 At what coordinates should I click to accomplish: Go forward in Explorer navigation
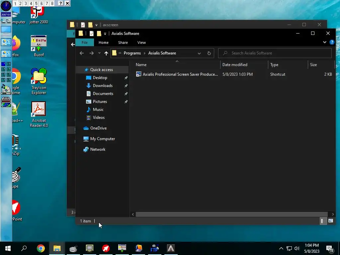click(x=92, y=53)
